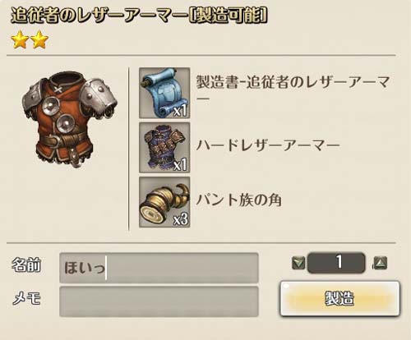The image size is (411, 340).
Task: Decrease quantity with the down arrow
Action: coord(298,263)
